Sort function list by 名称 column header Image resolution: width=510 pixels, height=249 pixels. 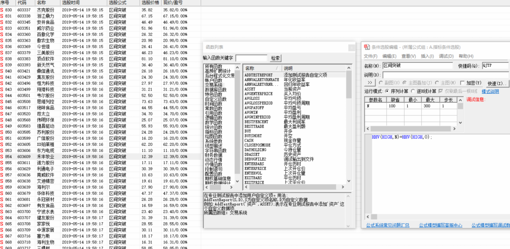(x=262, y=68)
